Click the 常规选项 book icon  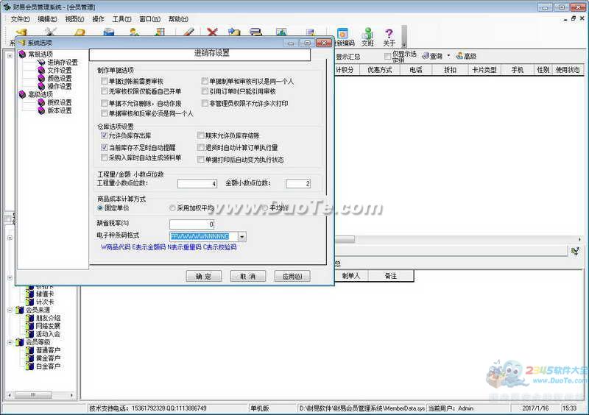coord(23,54)
